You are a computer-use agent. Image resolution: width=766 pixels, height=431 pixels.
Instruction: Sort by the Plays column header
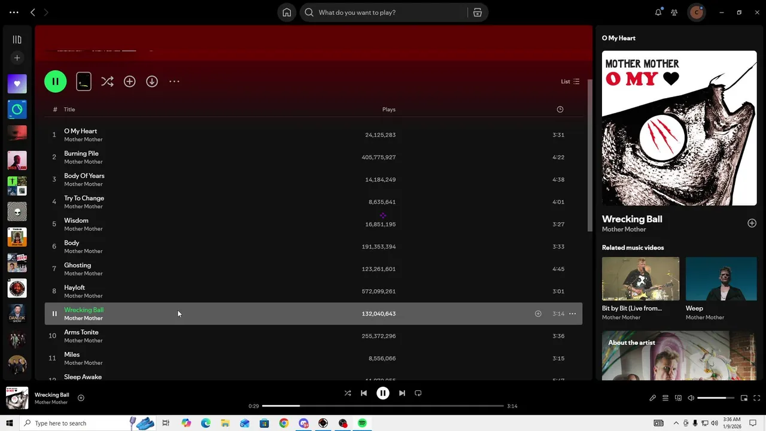click(389, 110)
